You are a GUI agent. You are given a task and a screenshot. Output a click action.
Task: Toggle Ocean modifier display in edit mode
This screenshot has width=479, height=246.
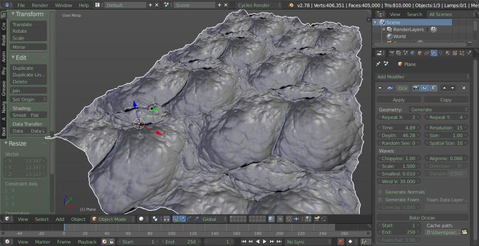tap(433, 88)
